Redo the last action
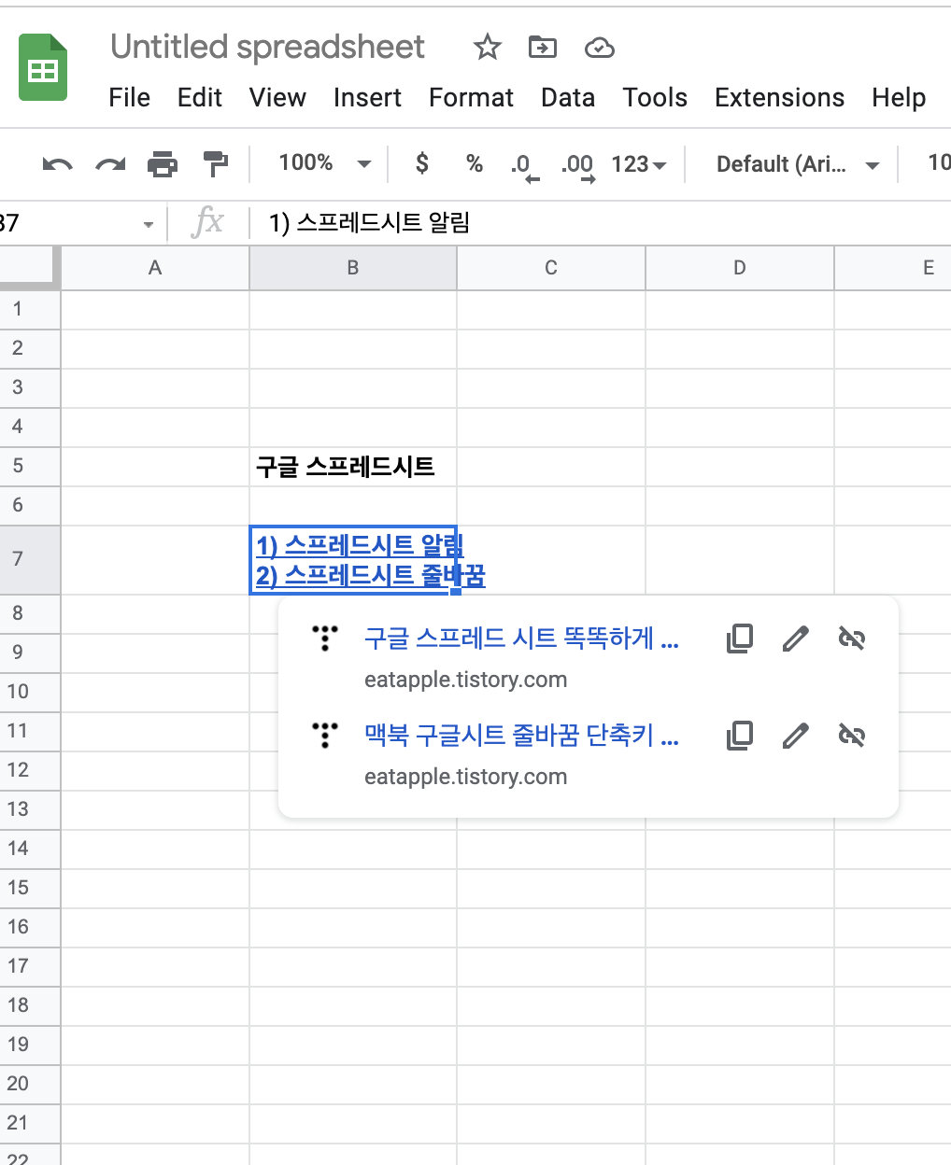The height and width of the screenshot is (1165, 951). coord(110,165)
